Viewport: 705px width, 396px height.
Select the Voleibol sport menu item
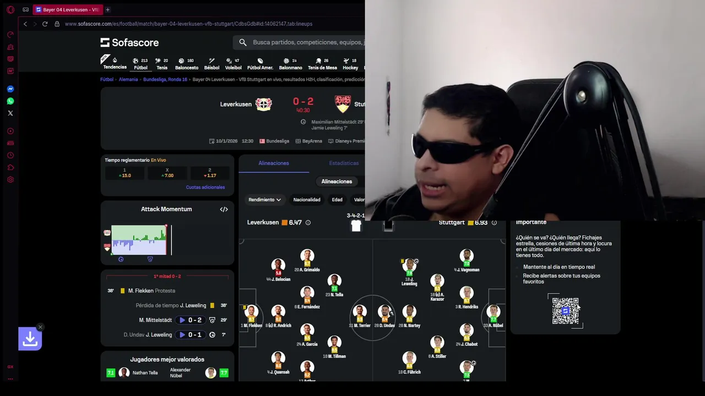pos(233,64)
